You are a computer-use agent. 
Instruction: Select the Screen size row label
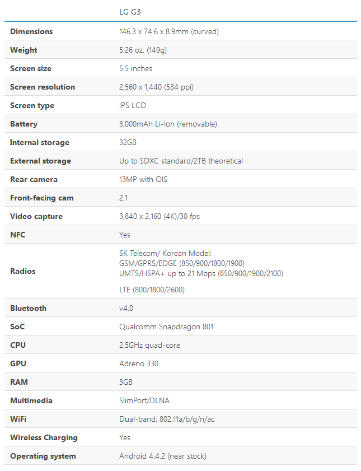(x=31, y=68)
